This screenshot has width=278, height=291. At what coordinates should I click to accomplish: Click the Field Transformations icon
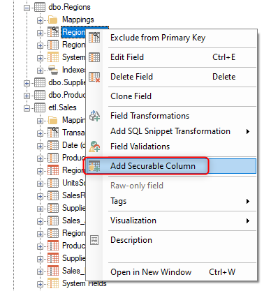pos(94,116)
